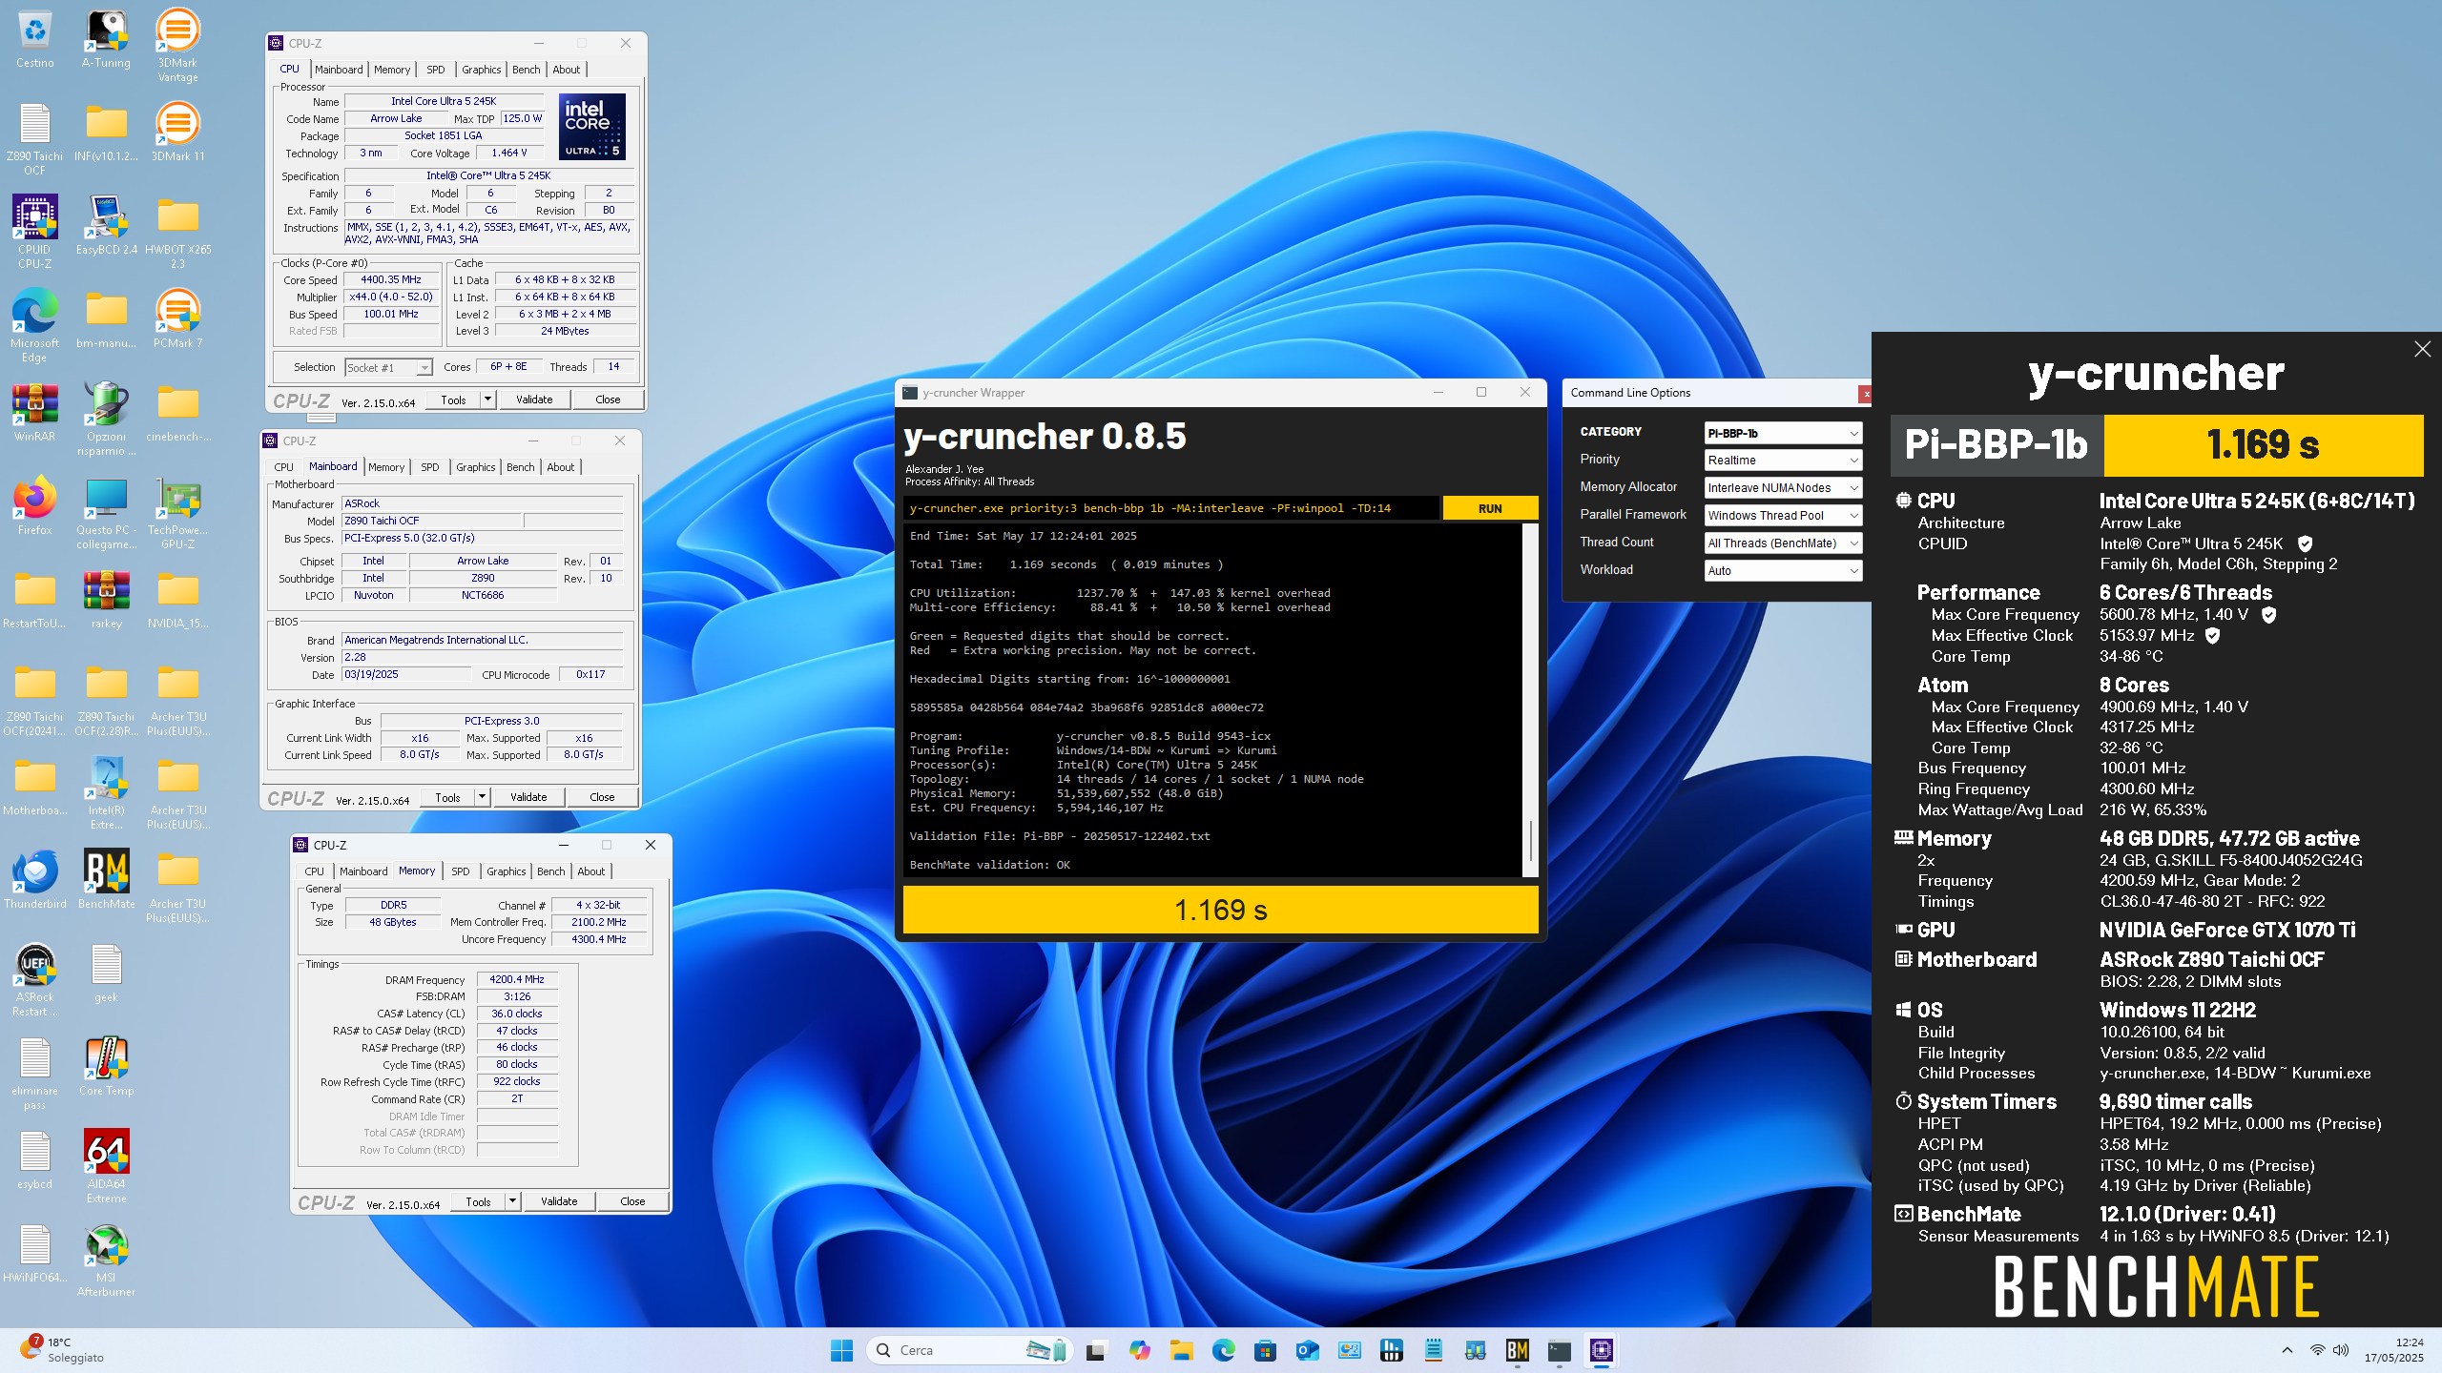Viewport: 2442px width, 1373px height.
Task: Click the RUN button in y-cruncher Wrapper
Action: tap(1490, 508)
